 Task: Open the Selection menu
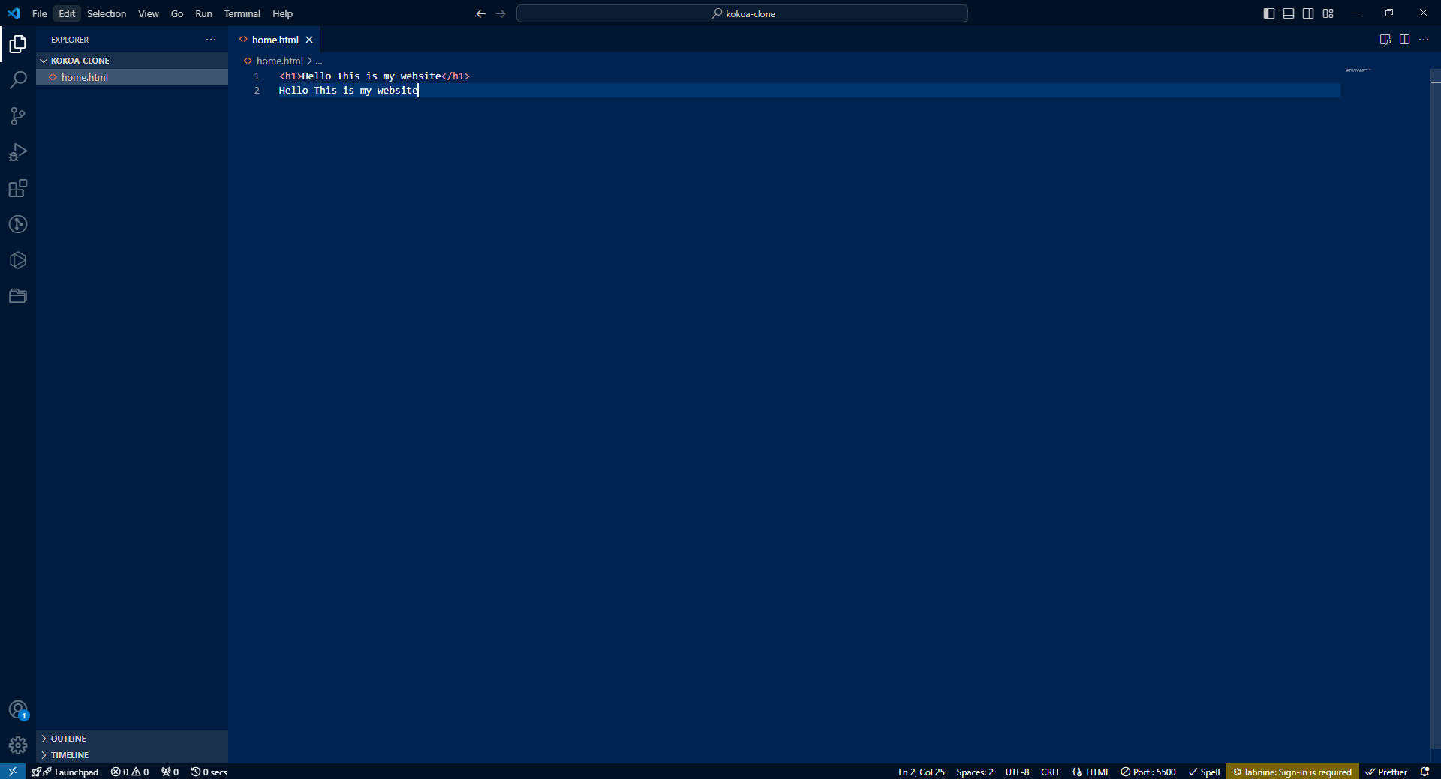(107, 13)
